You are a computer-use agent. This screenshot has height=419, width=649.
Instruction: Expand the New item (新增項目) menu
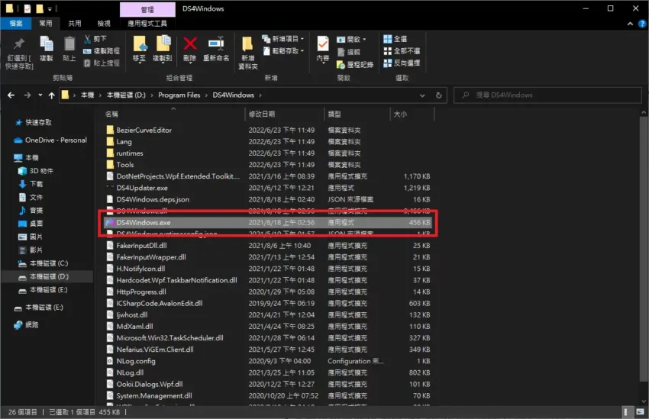[x=283, y=39]
